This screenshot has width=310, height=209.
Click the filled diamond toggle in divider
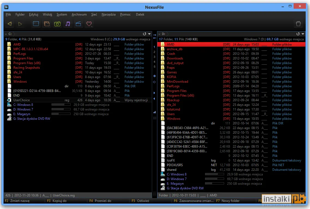154,76
